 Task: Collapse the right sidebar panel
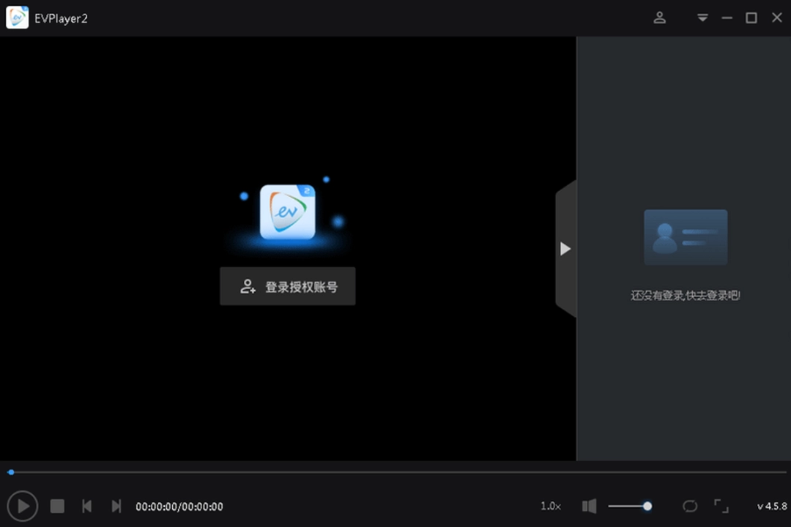click(x=565, y=249)
